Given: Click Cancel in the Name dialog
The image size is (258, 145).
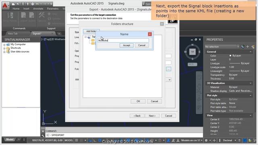Looking at the screenshot, I should click(141, 46).
